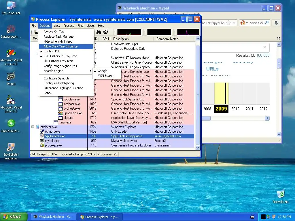Click the uphclean.exe process icon
Image resolution: width=295 pixels, height=221 pixels.
(x=60, y=113)
